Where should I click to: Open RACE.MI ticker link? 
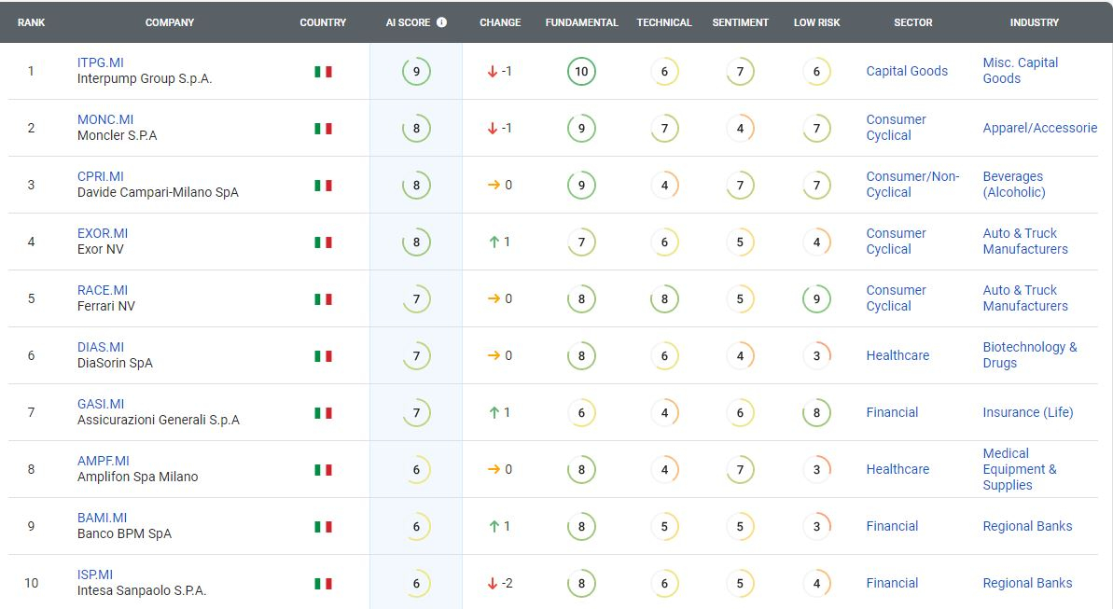103,290
